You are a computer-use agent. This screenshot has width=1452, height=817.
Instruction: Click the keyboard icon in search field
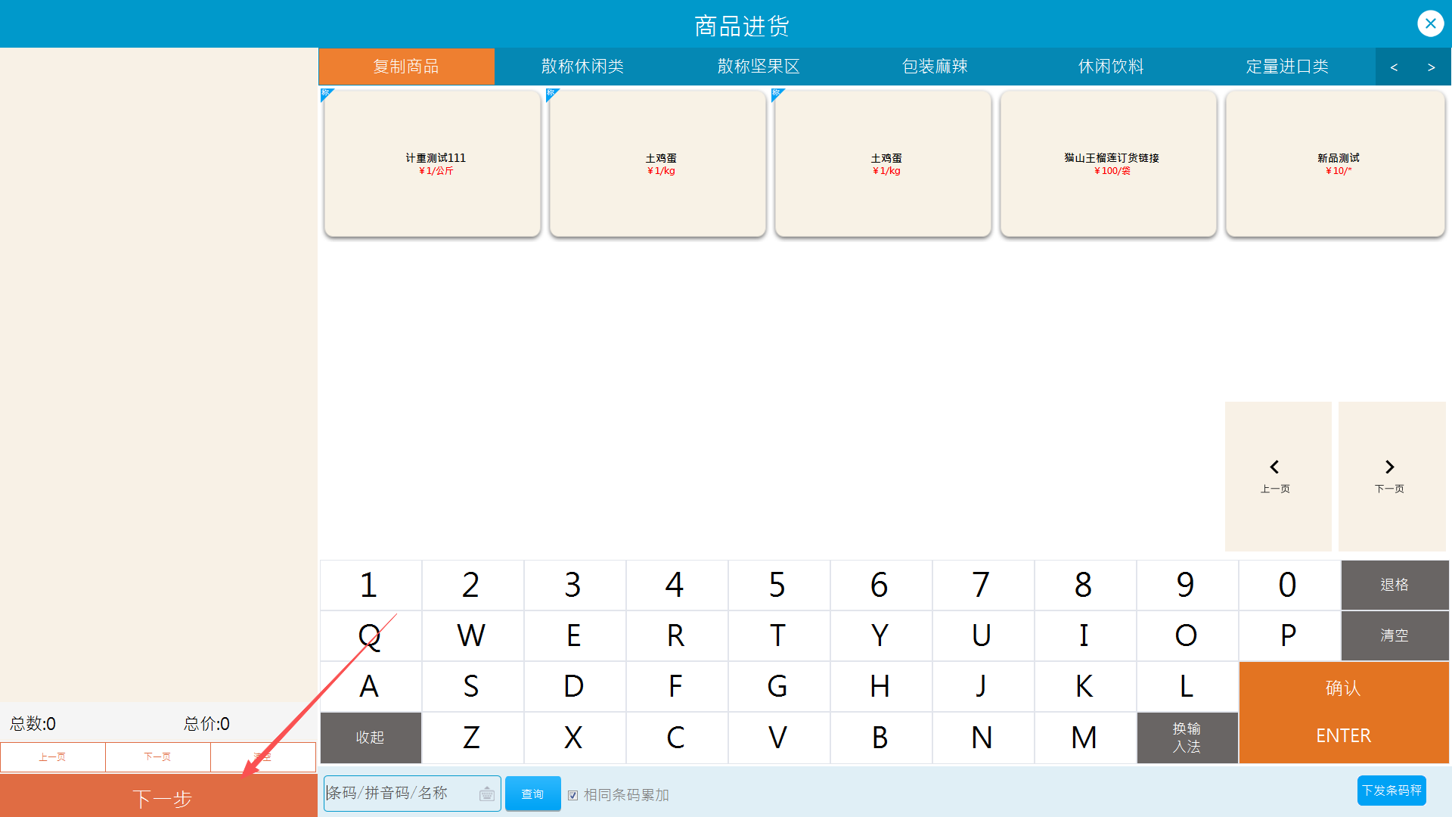point(487,794)
